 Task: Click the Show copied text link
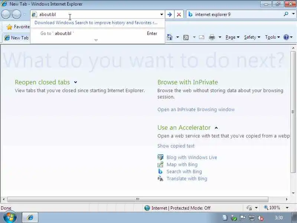(x=176, y=146)
